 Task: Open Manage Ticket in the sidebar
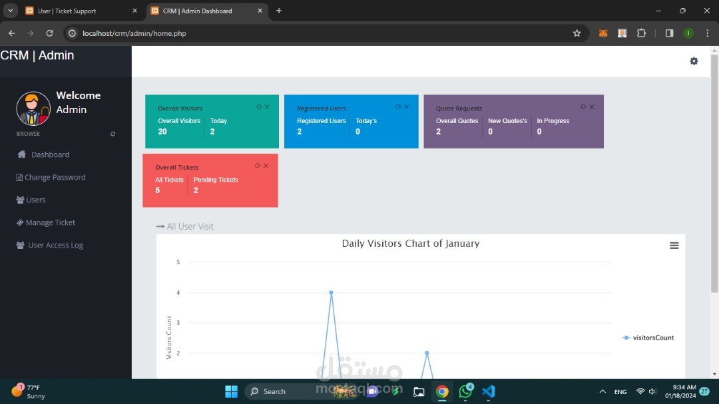(x=45, y=222)
